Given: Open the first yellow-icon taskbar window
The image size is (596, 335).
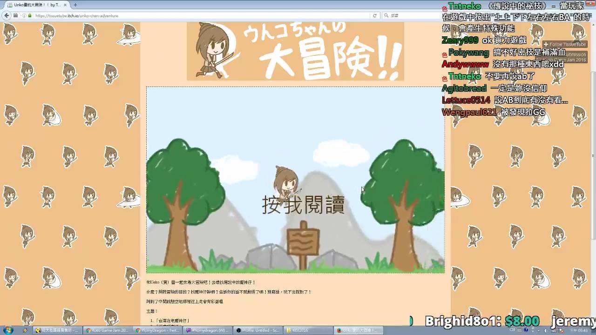Looking at the screenshot, I should 57,330.
